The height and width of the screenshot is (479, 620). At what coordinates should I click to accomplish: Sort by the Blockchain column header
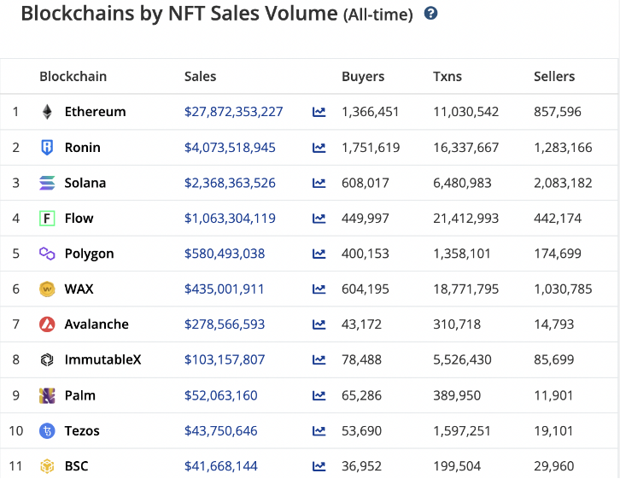[73, 76]
